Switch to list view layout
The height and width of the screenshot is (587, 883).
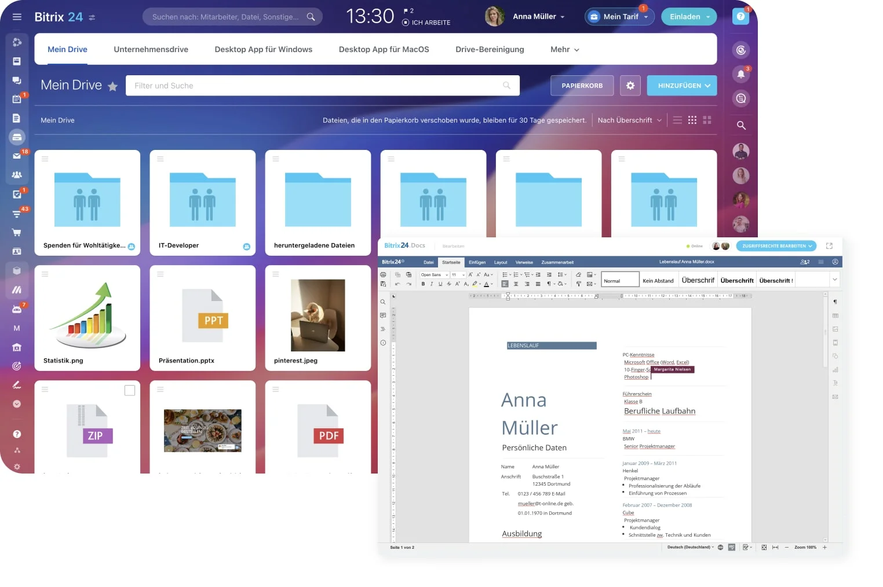tap(677, 120)
